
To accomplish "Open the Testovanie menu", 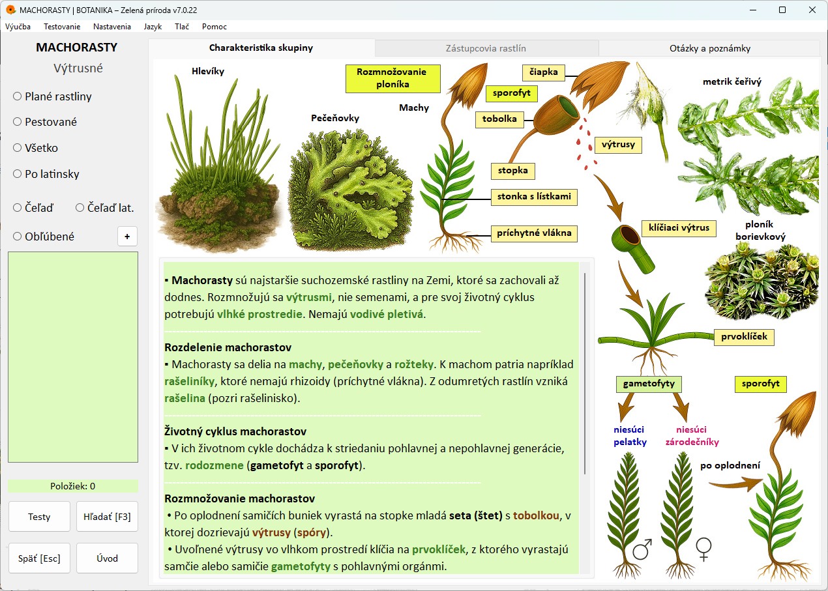I will click(62, 27).
